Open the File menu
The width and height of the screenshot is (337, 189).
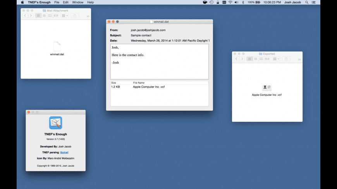click(57, 2)
